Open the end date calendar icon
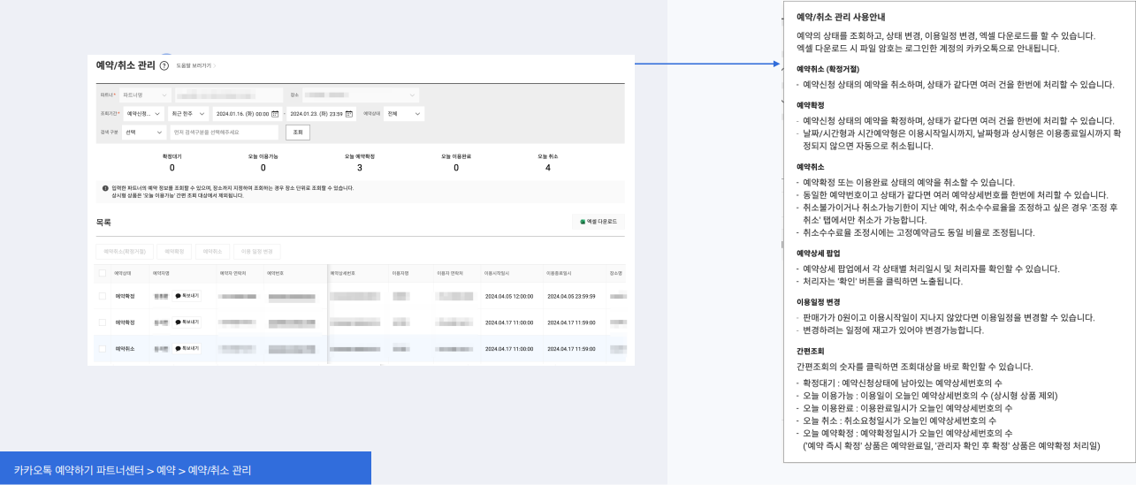The width and height of the screenshot is (1136, 485). (x=349, y=114)
